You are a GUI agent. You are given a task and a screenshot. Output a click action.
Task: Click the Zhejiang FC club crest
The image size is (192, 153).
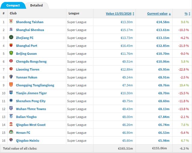coord(11,37)
